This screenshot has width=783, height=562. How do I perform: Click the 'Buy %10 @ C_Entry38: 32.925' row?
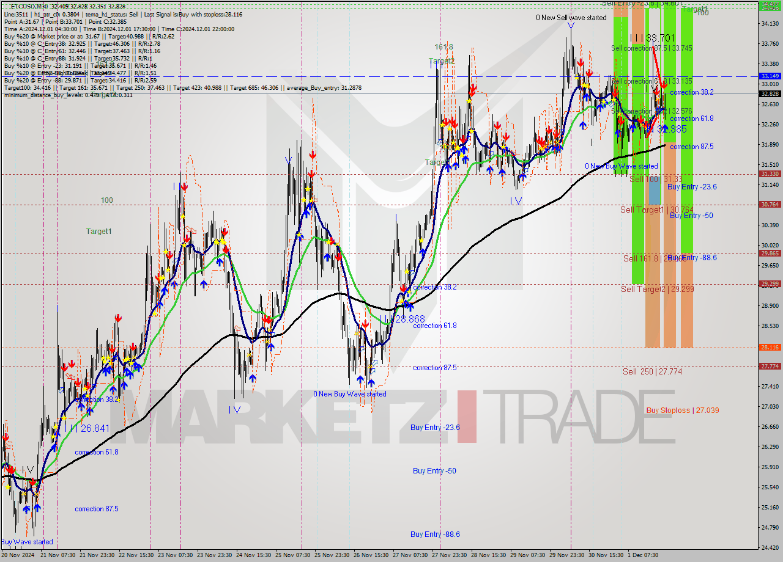(x=82, y=43)
